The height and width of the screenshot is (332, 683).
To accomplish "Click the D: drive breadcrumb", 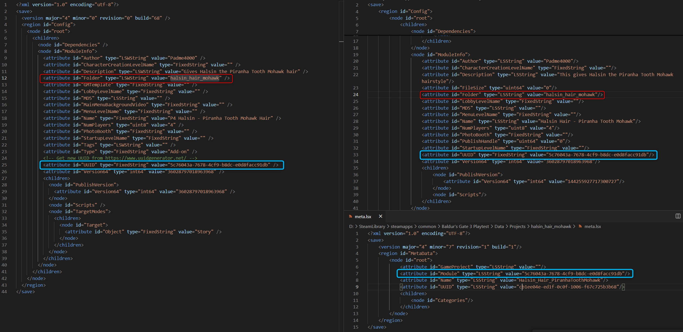I will [x=351, y=226].
